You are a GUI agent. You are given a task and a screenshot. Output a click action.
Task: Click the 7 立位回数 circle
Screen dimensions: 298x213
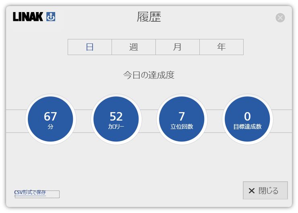pos(182,119)
